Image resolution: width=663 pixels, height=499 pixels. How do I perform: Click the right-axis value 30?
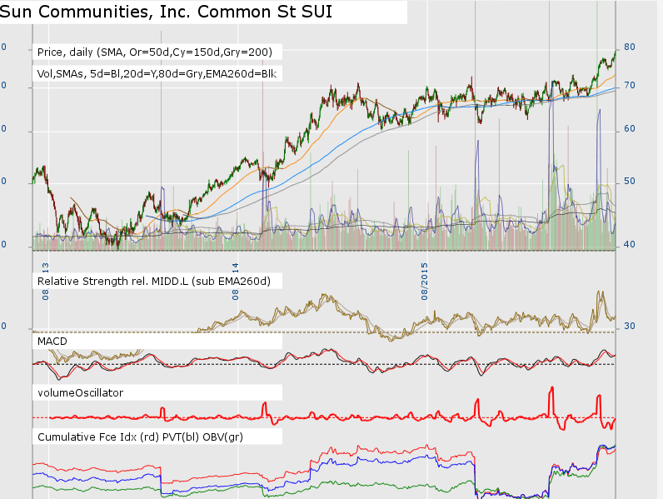pyautogui.click(x=629, y=326)
